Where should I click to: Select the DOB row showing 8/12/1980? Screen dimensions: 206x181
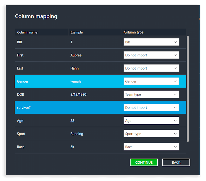[100, 94]
